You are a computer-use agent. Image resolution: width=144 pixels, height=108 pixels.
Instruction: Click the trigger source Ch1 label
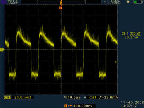coord(93,97)
